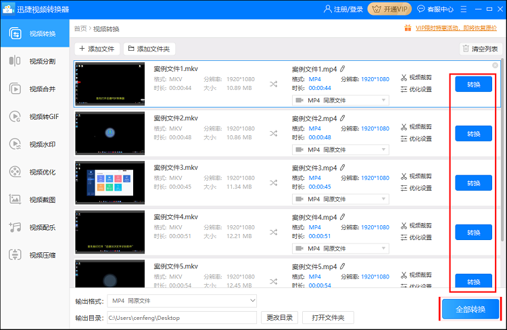Click the user icon for 注册/登录
The height and width of the screenshot is (330, 507).
pyautogui.click(x=328, y=9)
